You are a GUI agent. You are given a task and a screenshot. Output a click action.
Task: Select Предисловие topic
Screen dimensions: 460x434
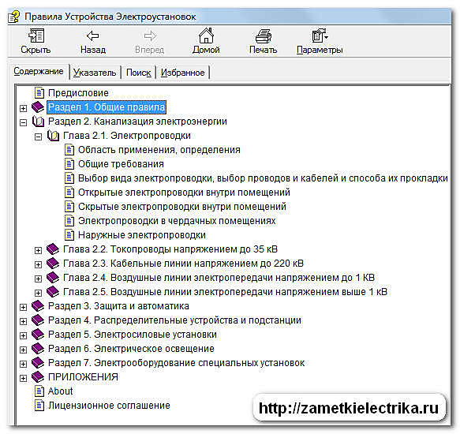pyautogui.click(x=78, y=93)
